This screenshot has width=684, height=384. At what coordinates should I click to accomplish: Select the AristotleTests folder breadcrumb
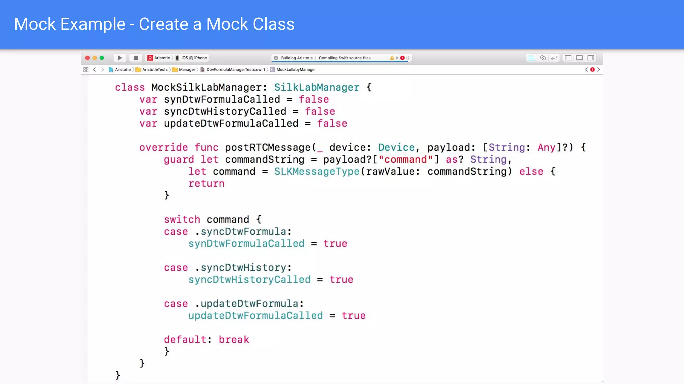154,70
